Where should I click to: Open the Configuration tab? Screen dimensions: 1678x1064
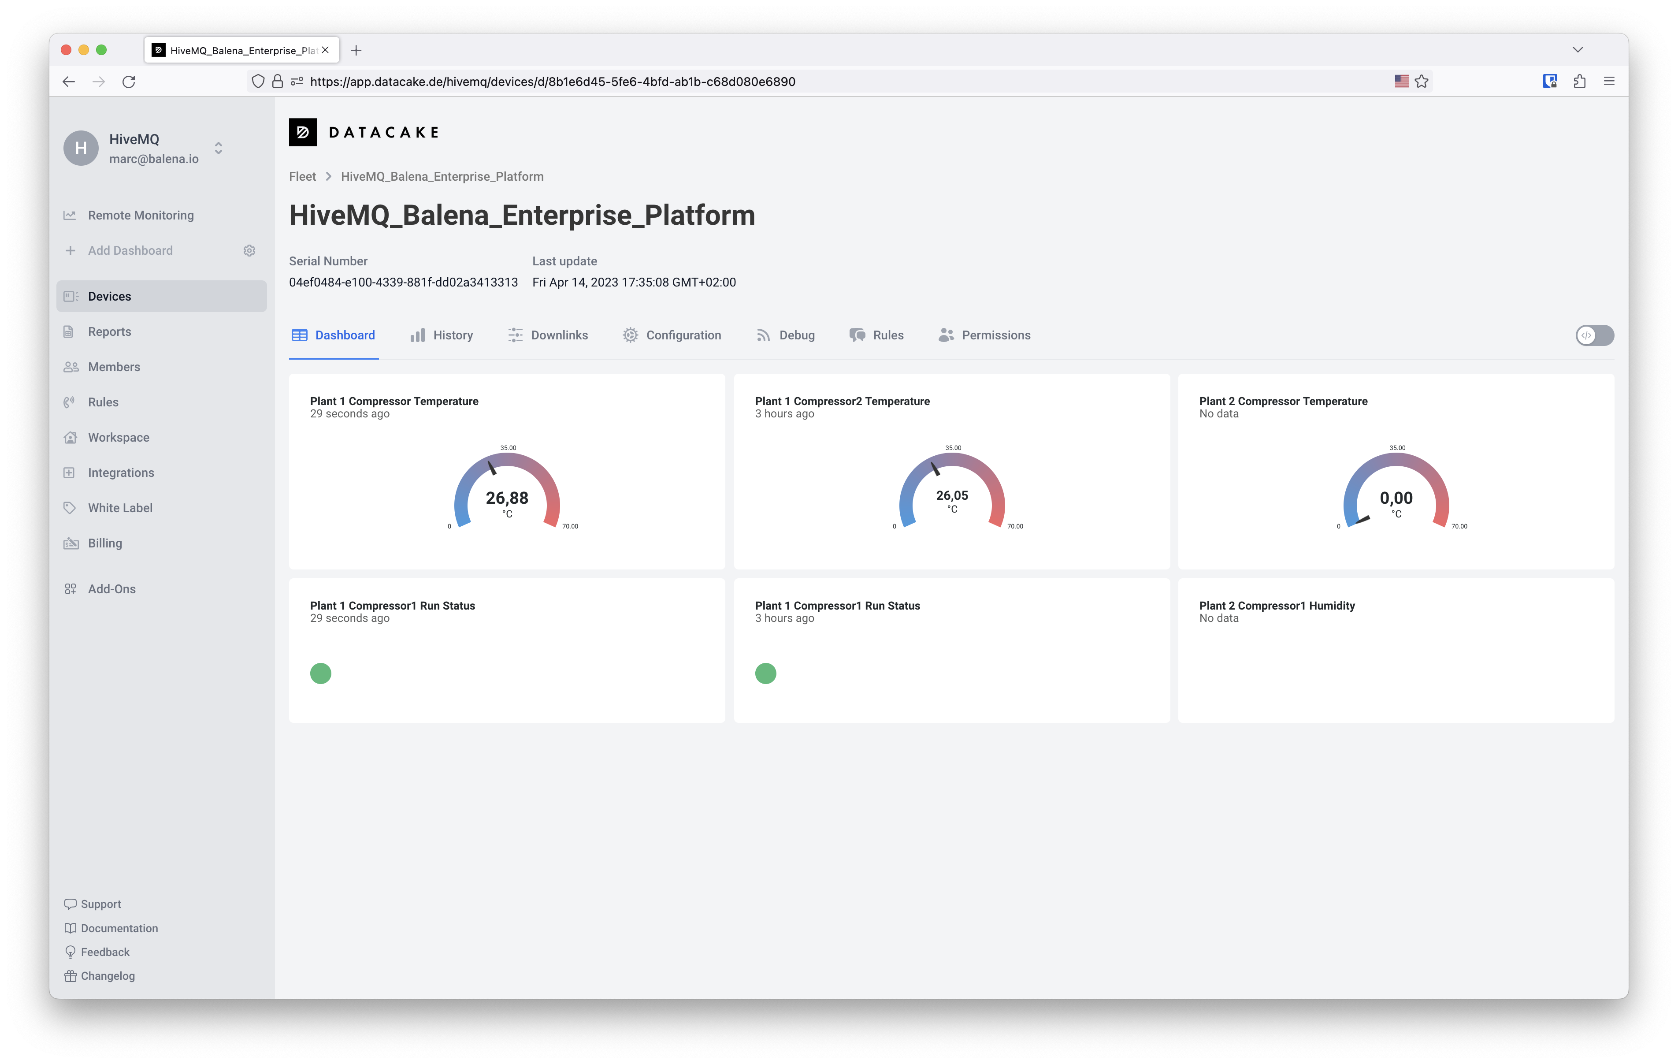point(683,335)
